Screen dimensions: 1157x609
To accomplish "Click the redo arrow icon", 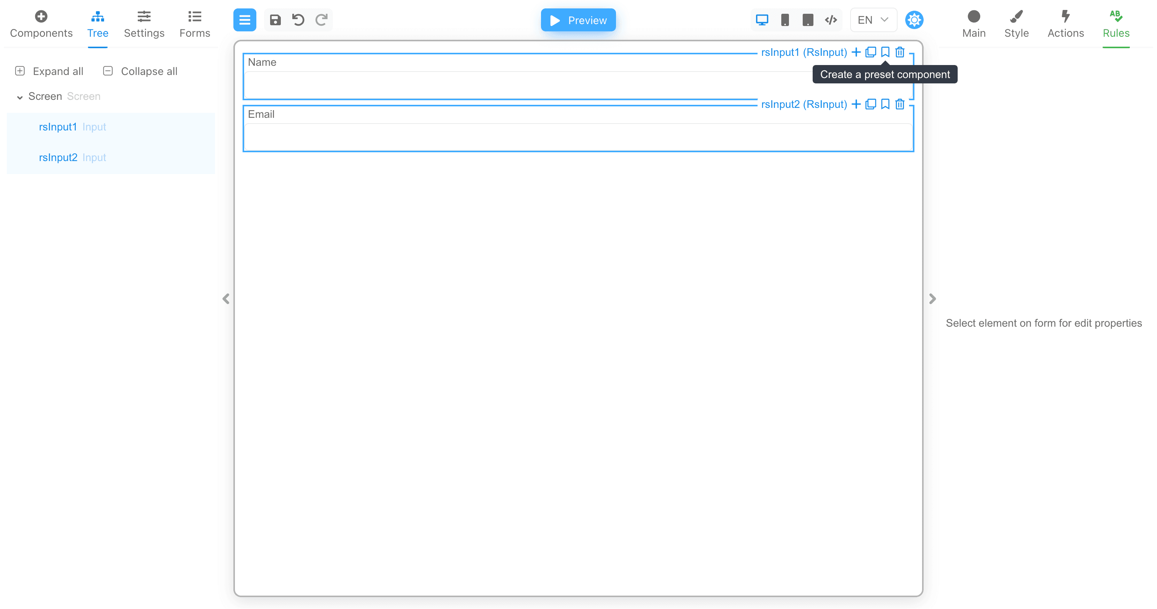I will tap(321, 20).
